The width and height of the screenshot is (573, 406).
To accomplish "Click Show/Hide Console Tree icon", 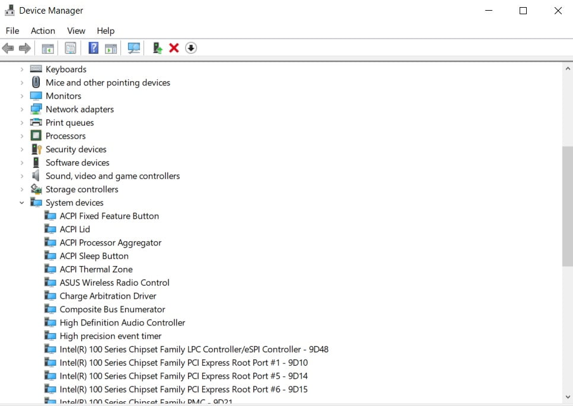I will point(47,48).
